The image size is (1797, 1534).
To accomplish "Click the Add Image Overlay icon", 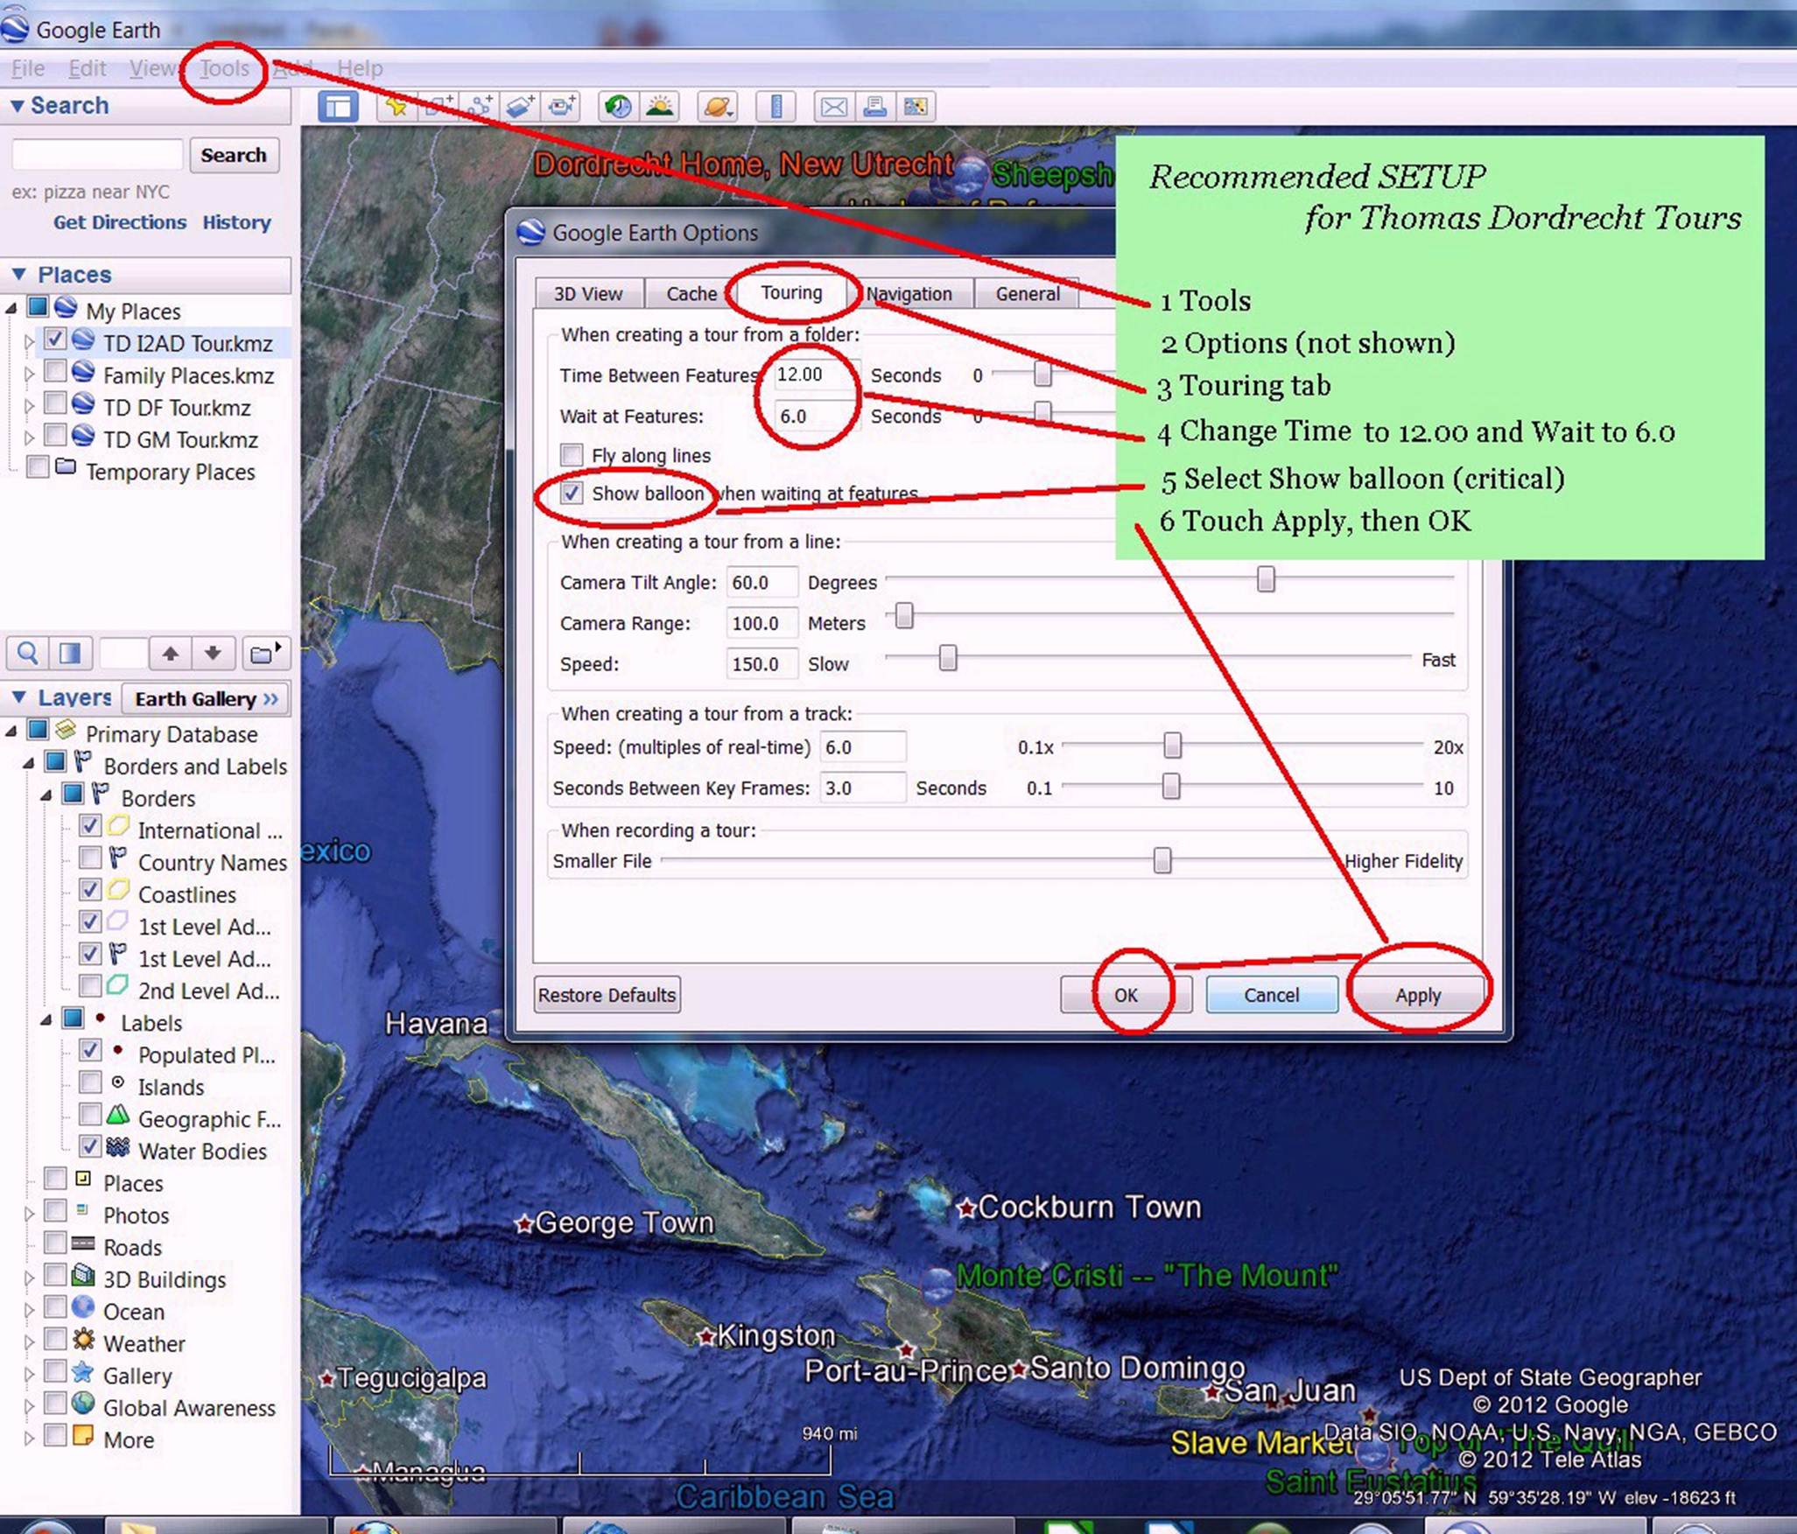I will 520,107.
